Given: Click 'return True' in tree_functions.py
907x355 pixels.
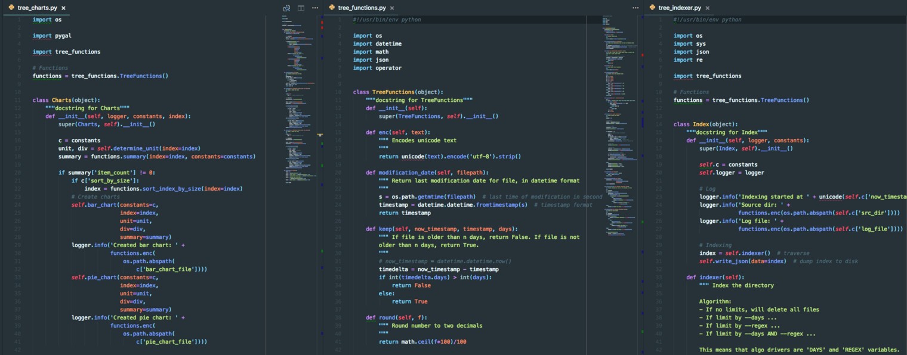Looking at the screenshot, I should 410,301.
